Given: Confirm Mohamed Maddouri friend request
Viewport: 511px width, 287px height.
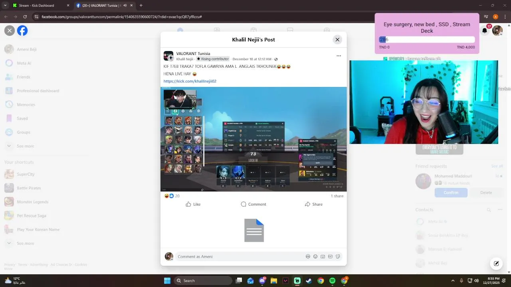Looking at the screenshot, I should click(451, 193).
